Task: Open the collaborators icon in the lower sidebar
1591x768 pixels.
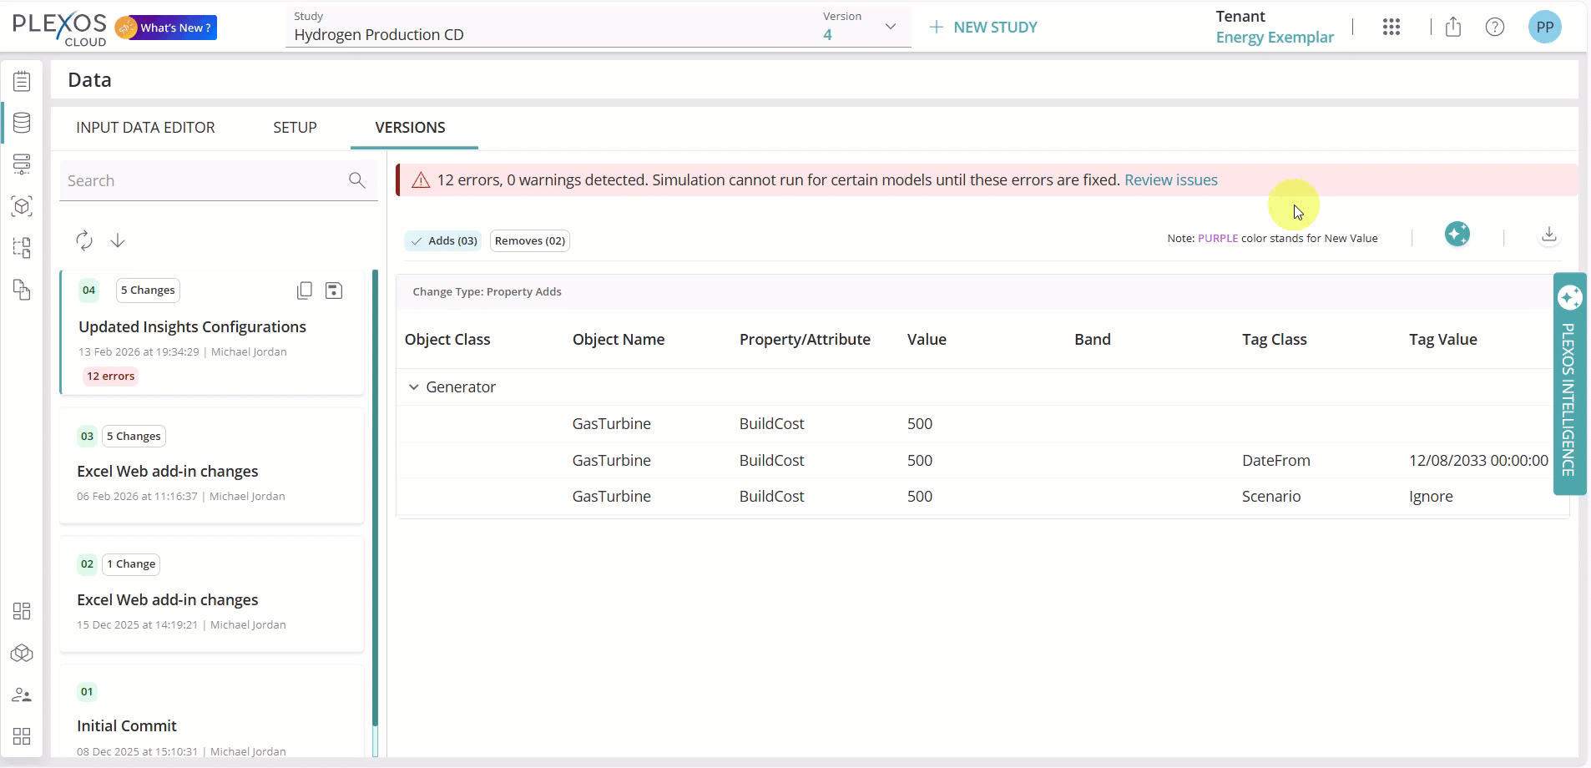Action: [22, 695]
